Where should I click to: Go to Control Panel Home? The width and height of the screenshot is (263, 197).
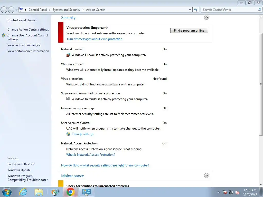tap(21, 20)
